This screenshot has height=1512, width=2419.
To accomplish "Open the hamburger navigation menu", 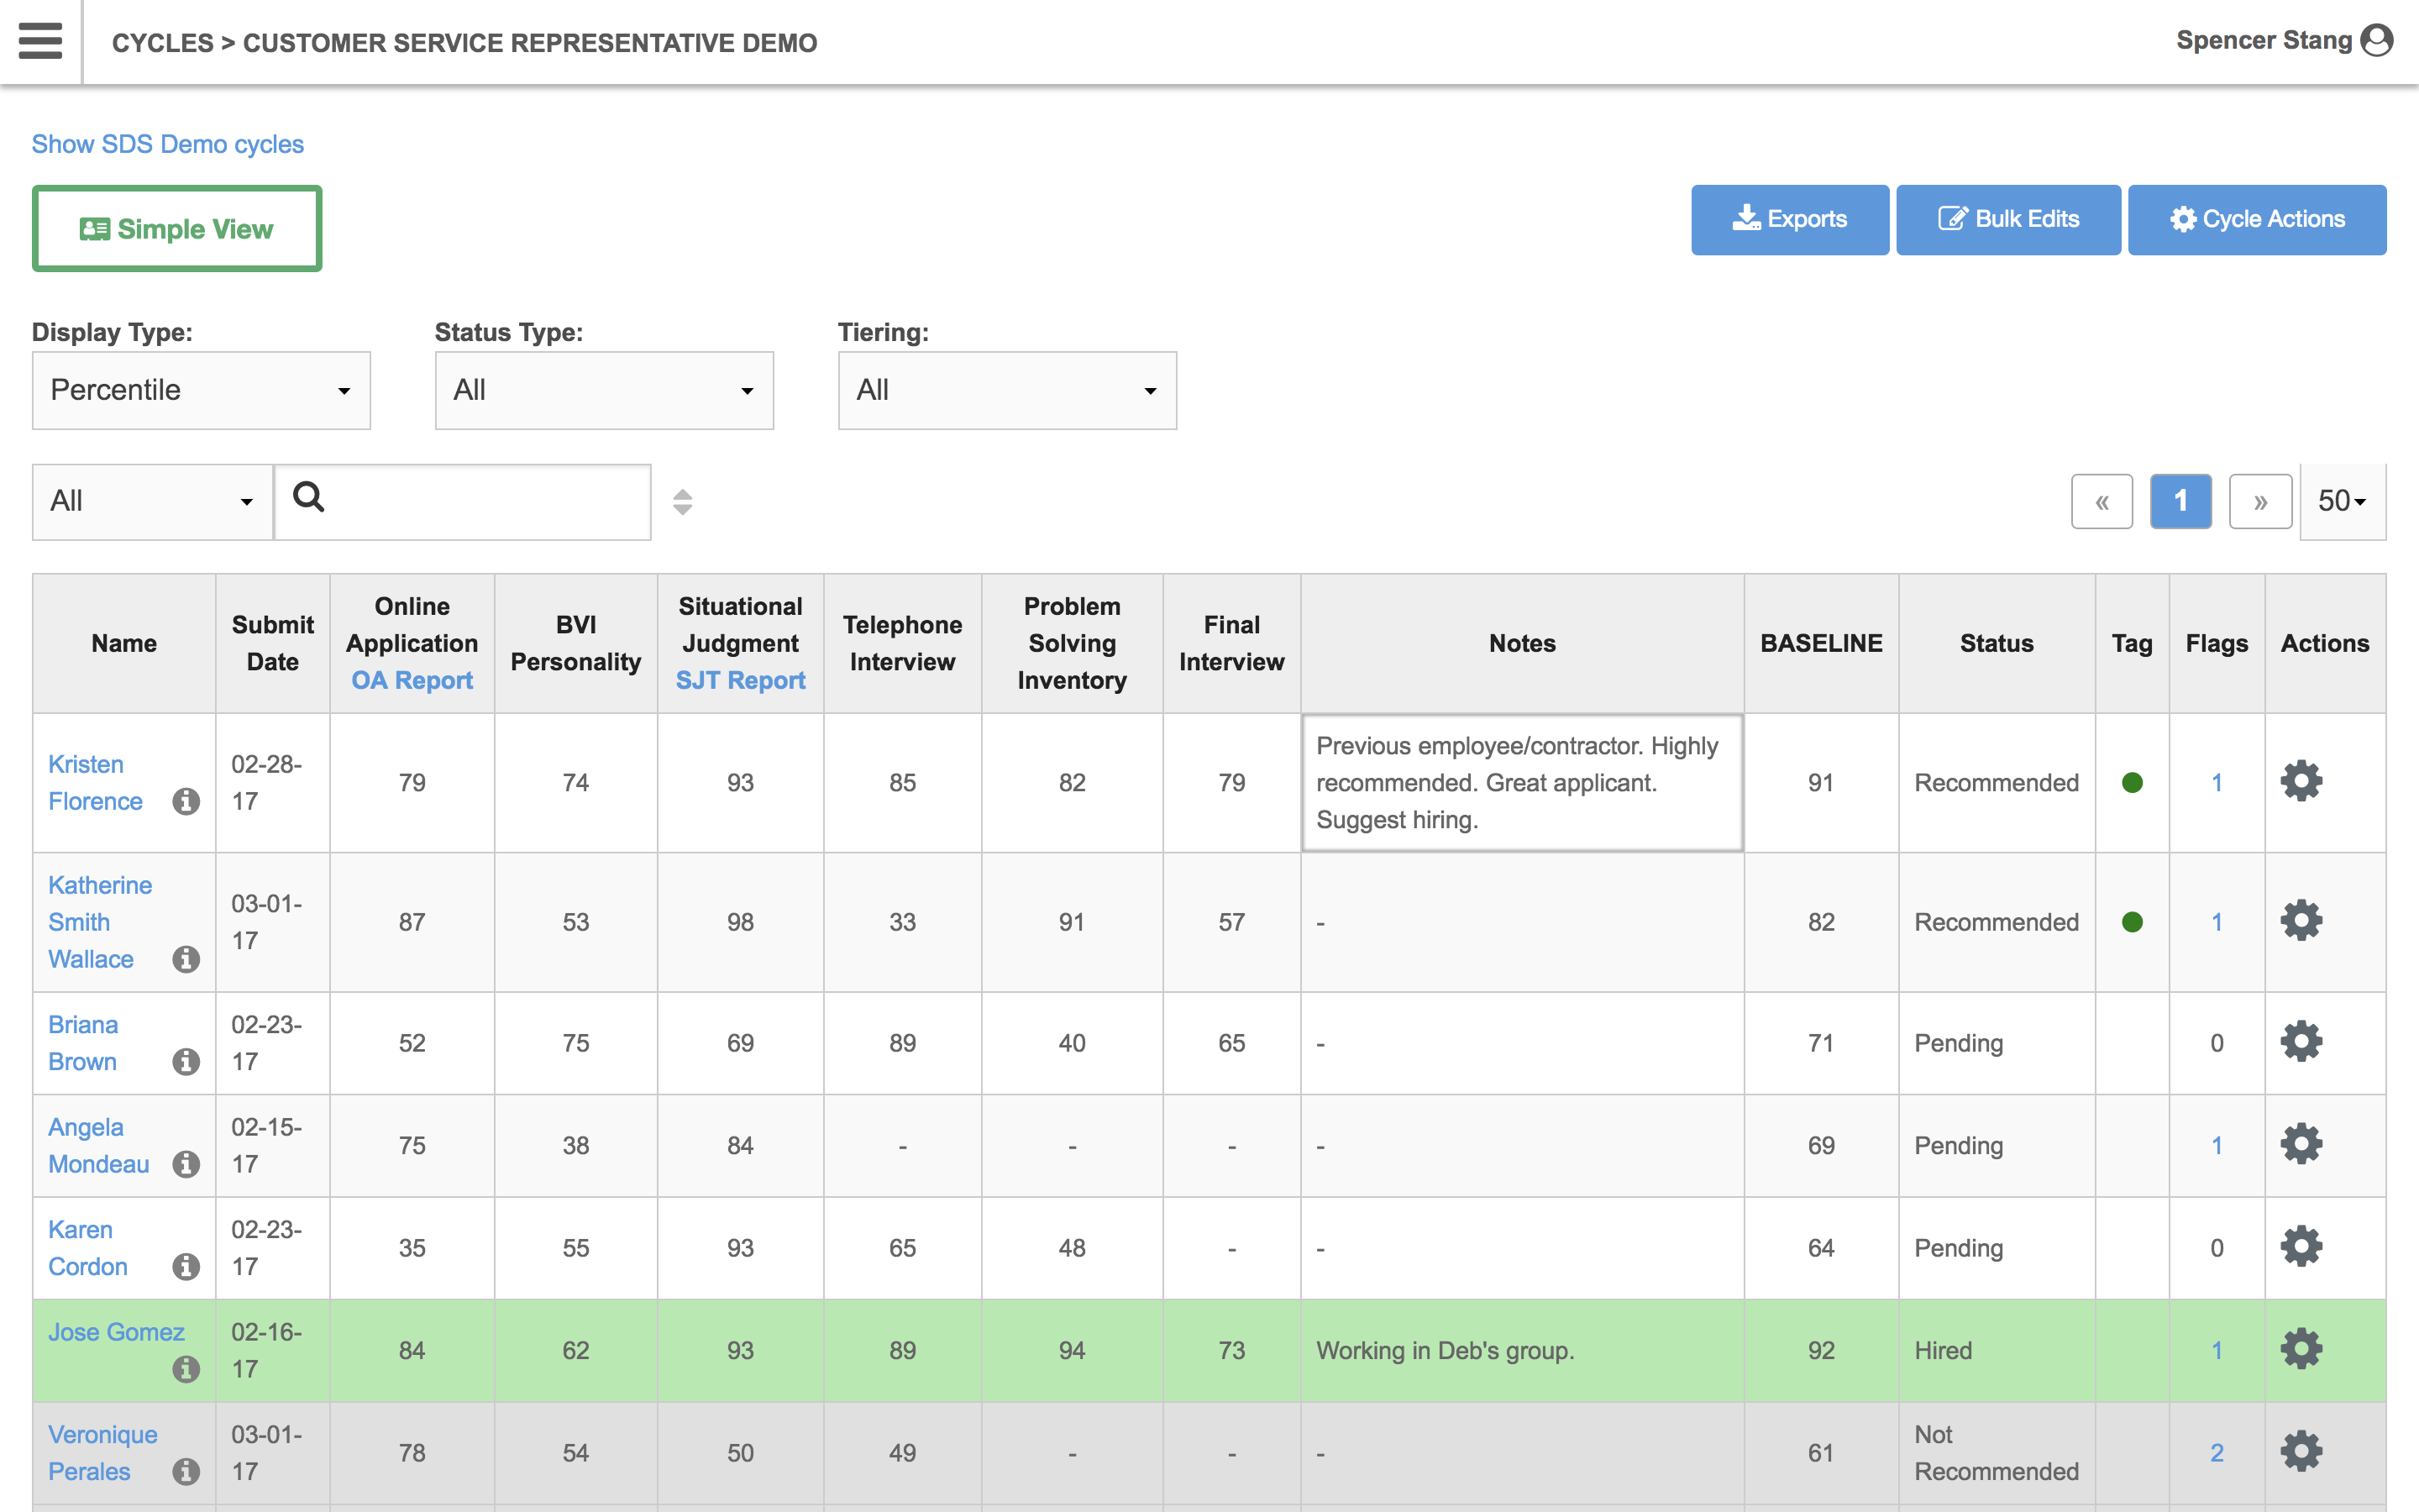I will tap(40, 41).
